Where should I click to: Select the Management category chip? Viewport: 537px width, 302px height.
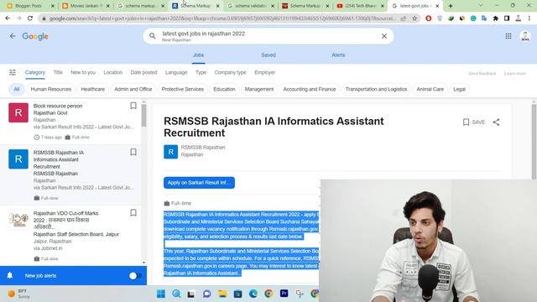pyautogui.click(x=259, y=89)
